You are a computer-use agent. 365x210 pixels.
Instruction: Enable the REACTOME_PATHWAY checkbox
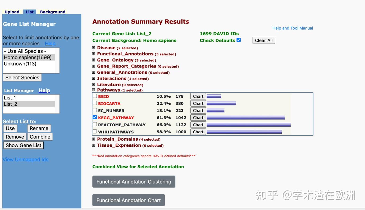(95, 124)
